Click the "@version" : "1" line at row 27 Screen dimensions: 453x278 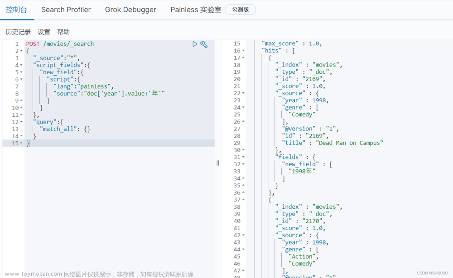point(310,129)
